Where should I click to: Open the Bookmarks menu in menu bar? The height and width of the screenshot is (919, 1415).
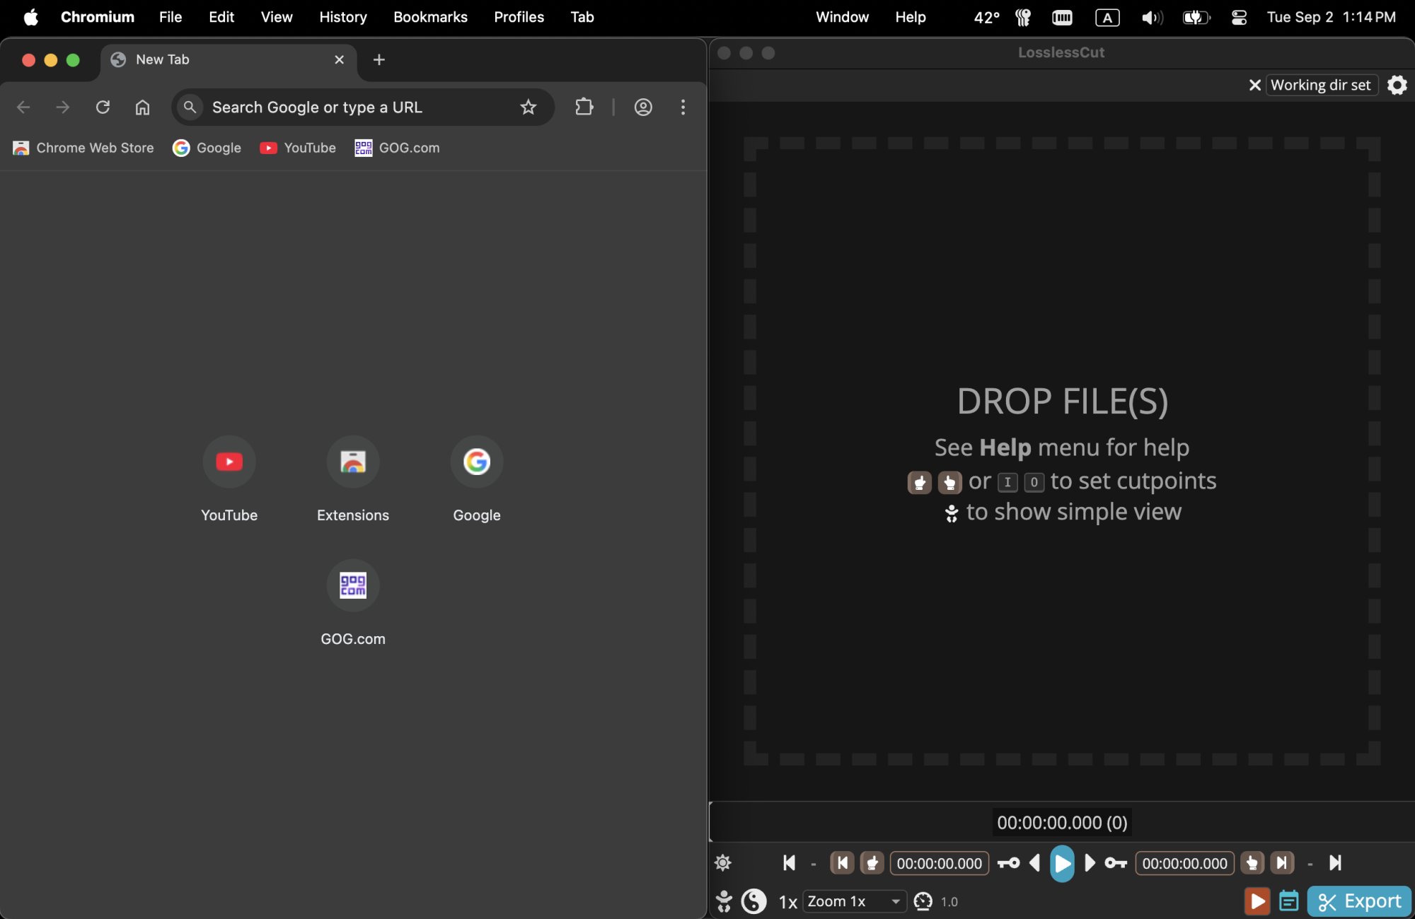[430, 17]
